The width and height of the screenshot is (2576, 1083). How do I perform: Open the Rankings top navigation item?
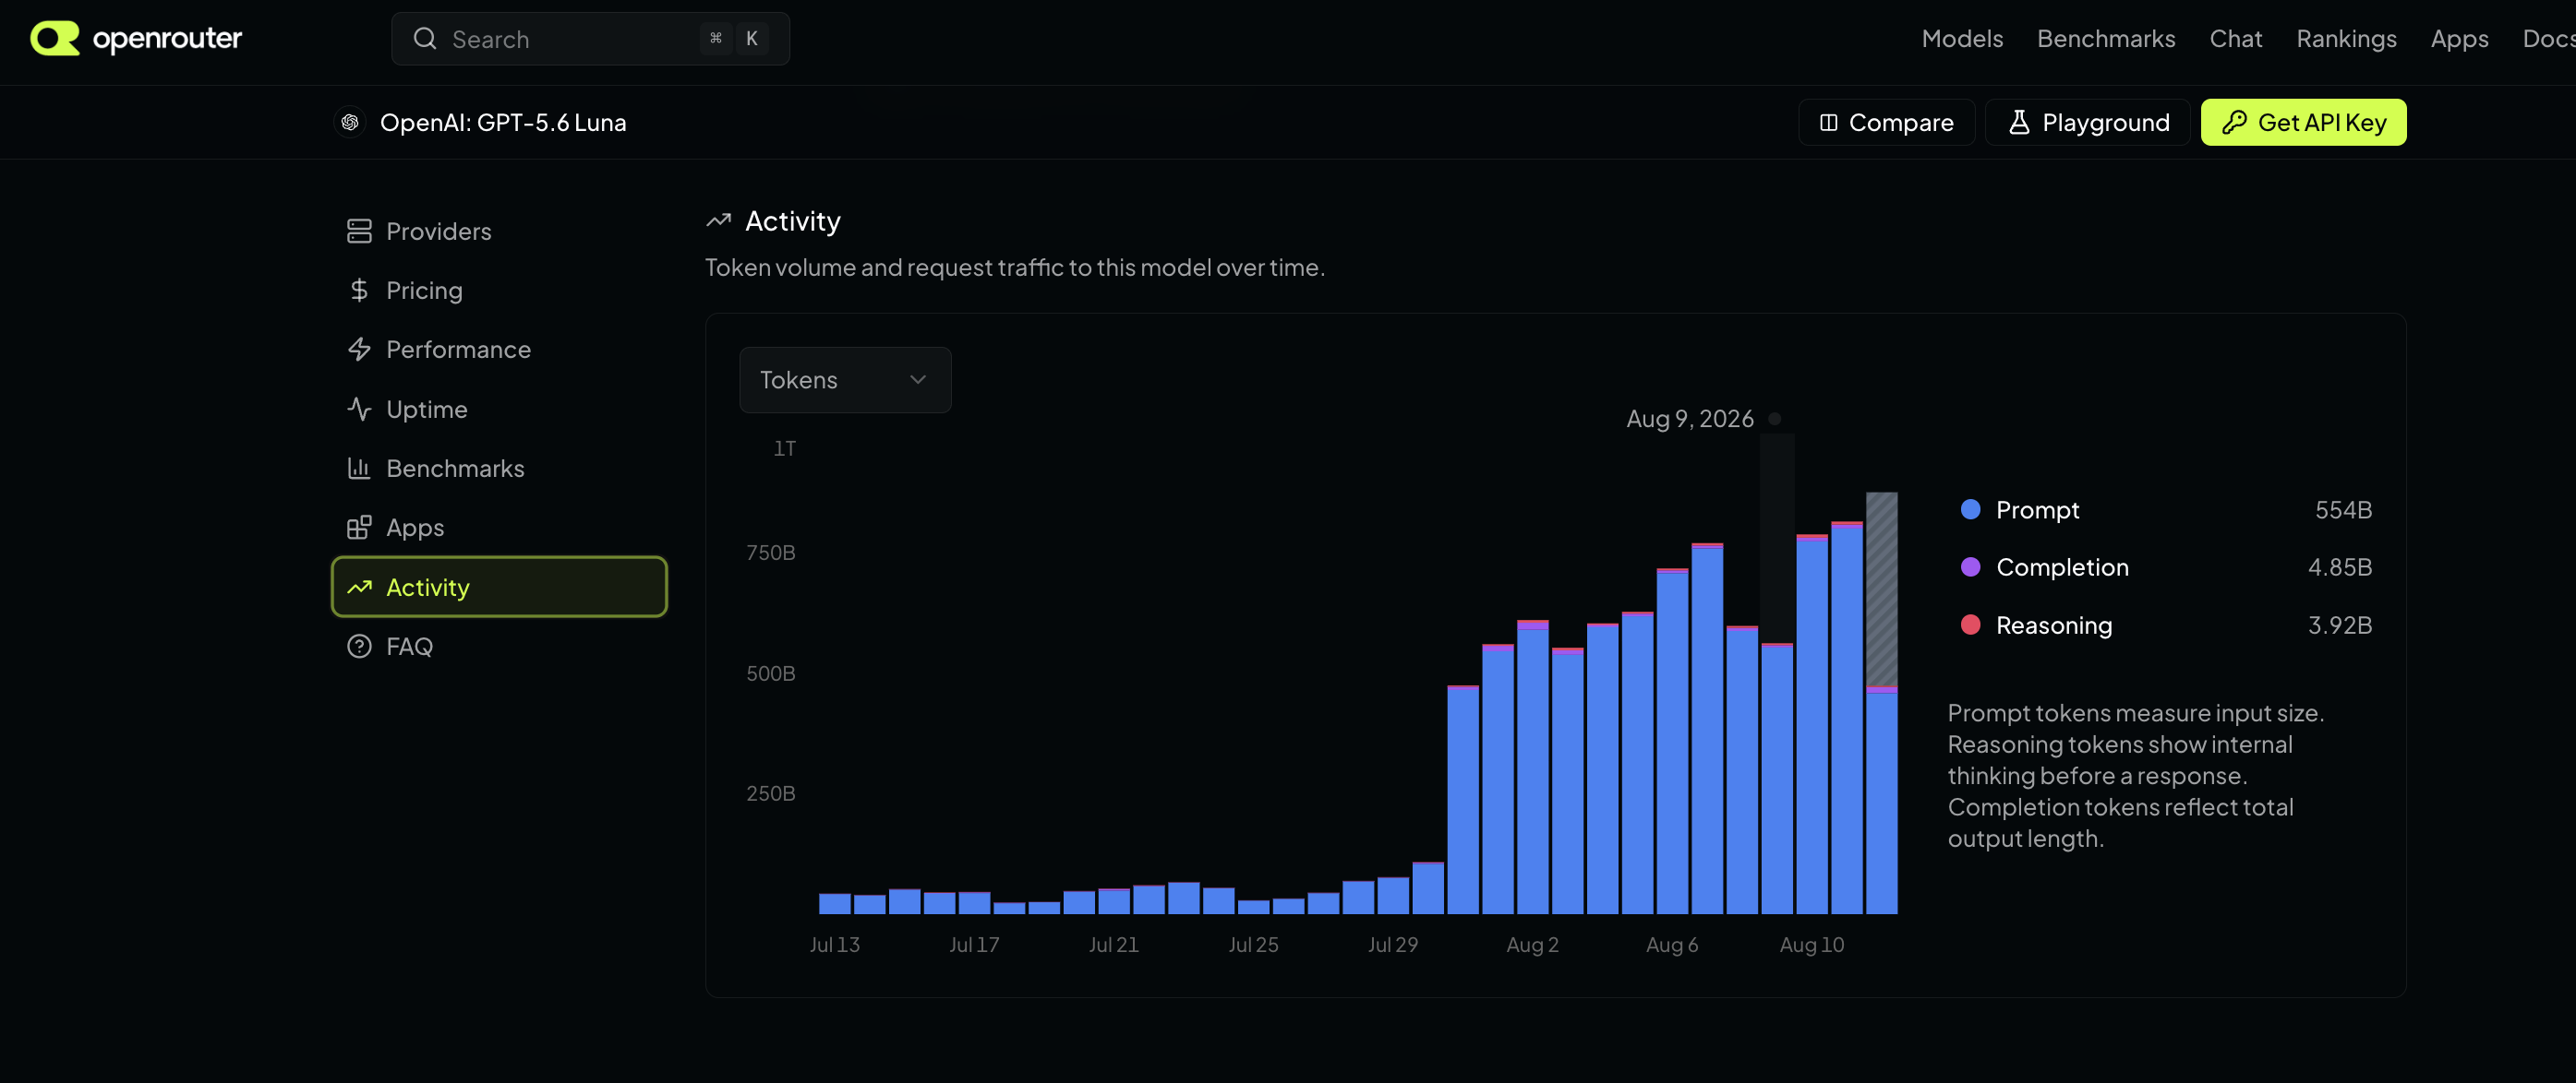2346,39
